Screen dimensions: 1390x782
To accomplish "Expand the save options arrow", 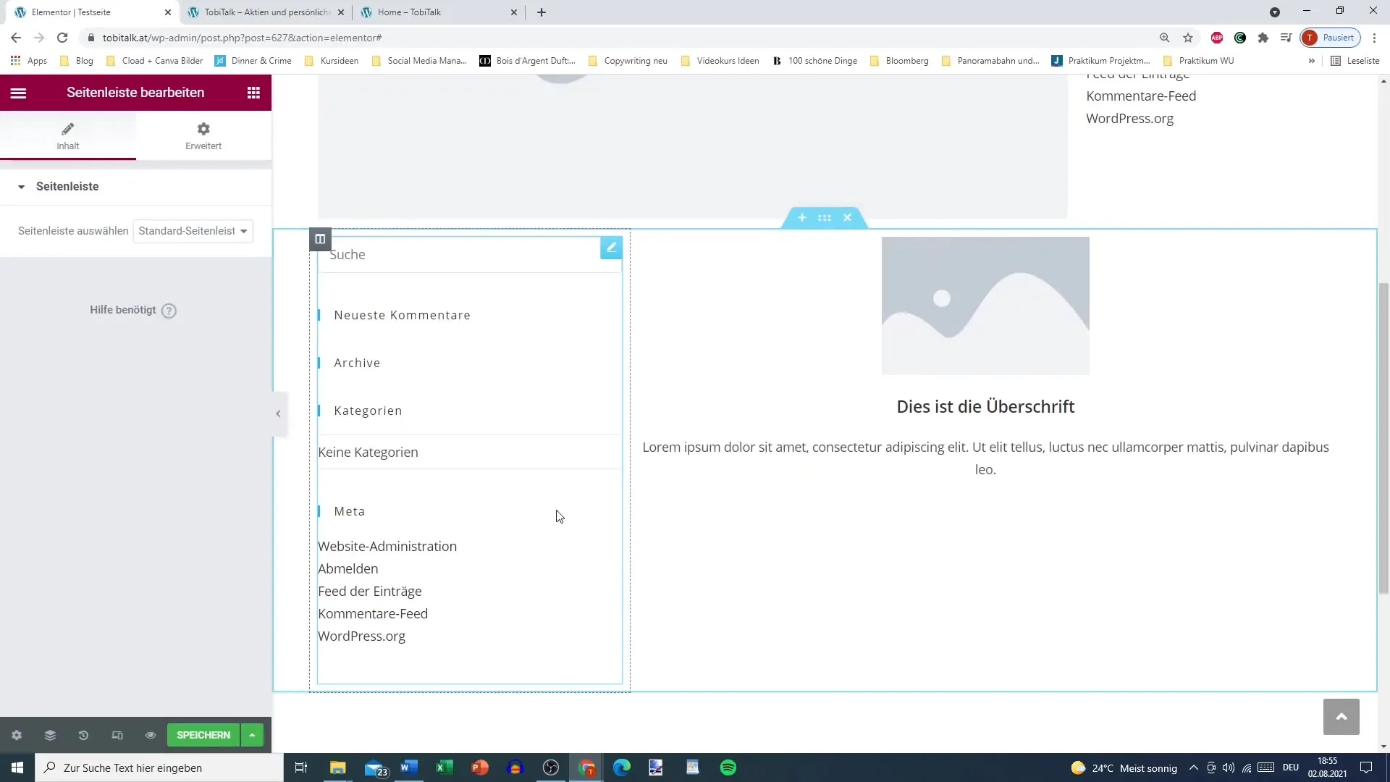I will pos(252,735).
